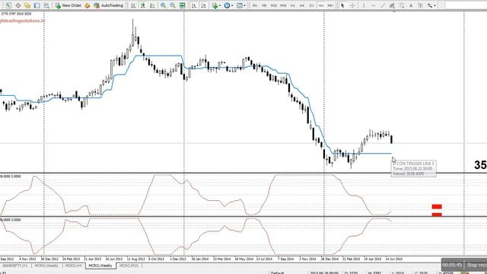This screenshot has width=487, height=274.
Task: Select the H4 timeframe button
Action: (302, 5)
